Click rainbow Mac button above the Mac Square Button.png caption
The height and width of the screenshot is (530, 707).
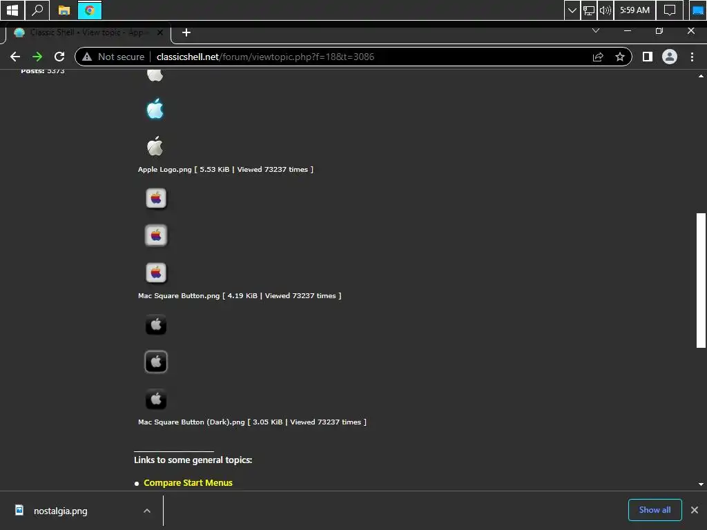click(156, 273)
